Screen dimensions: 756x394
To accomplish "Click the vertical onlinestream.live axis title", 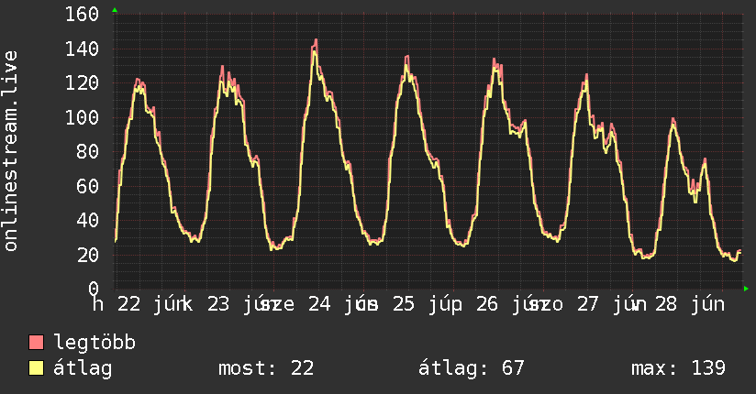I will click(x=10, y=151).
